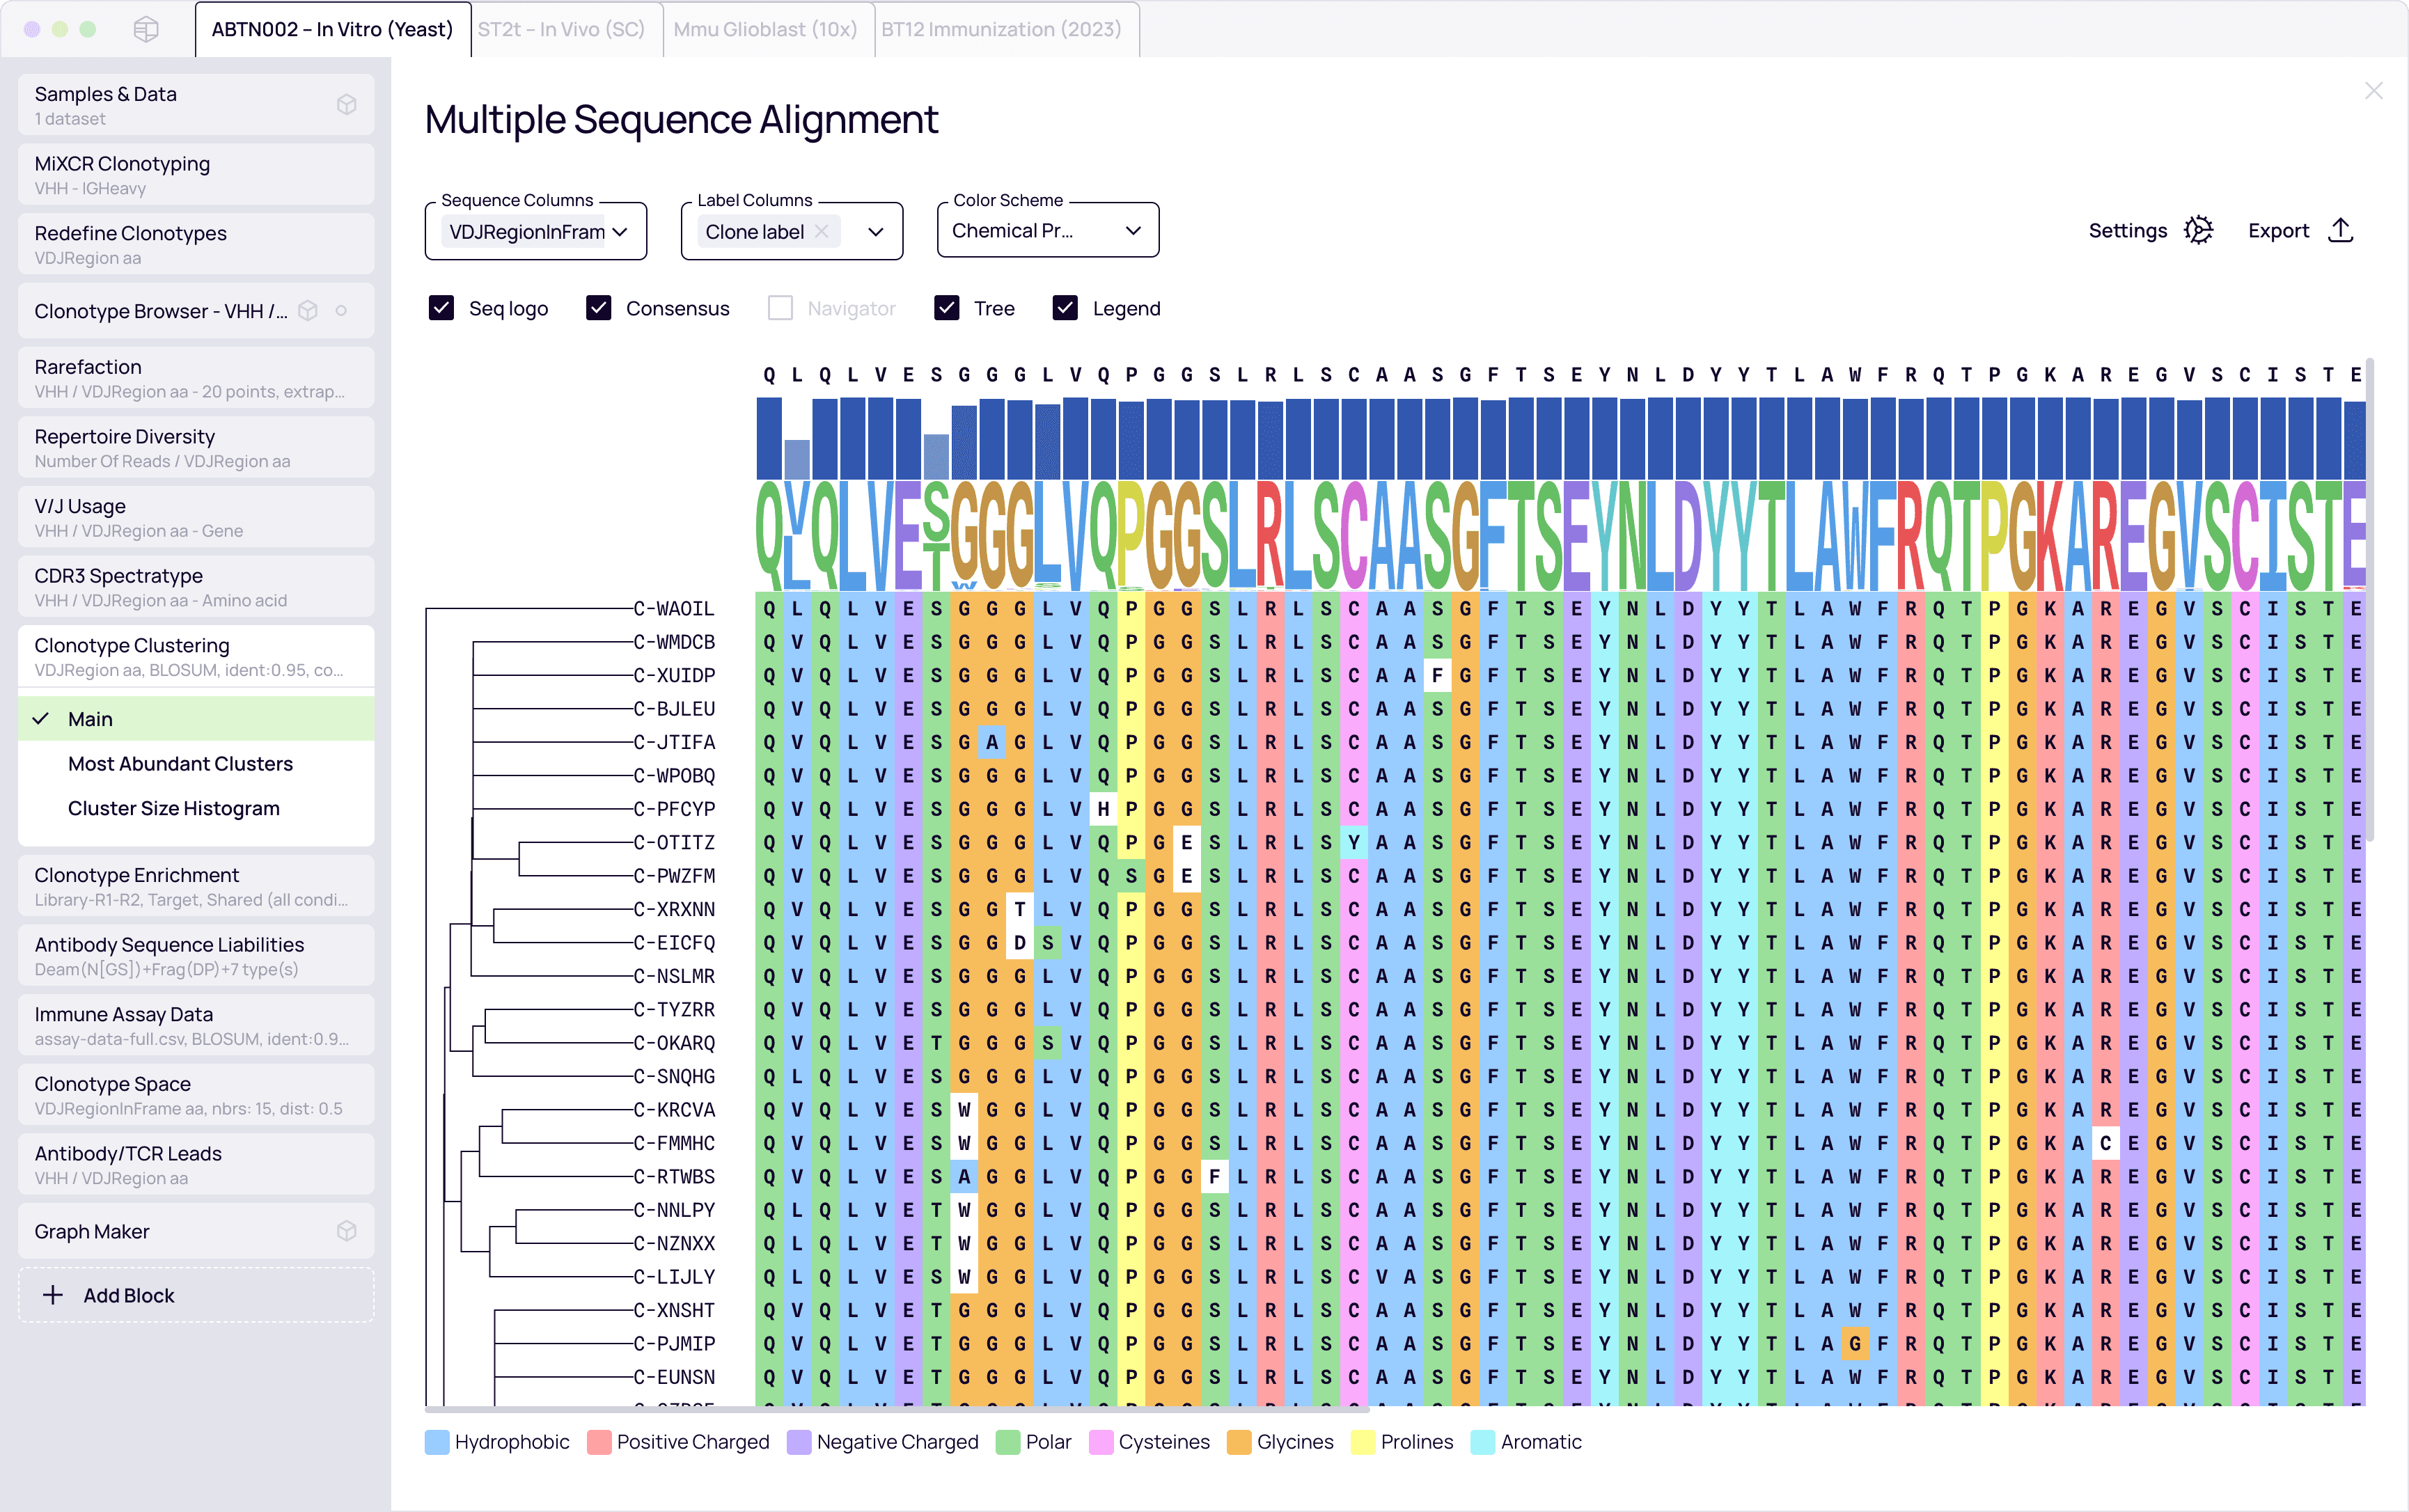
Task: Switch to ST2t – In Vivo (SC) tab
Action: point(561,29)
